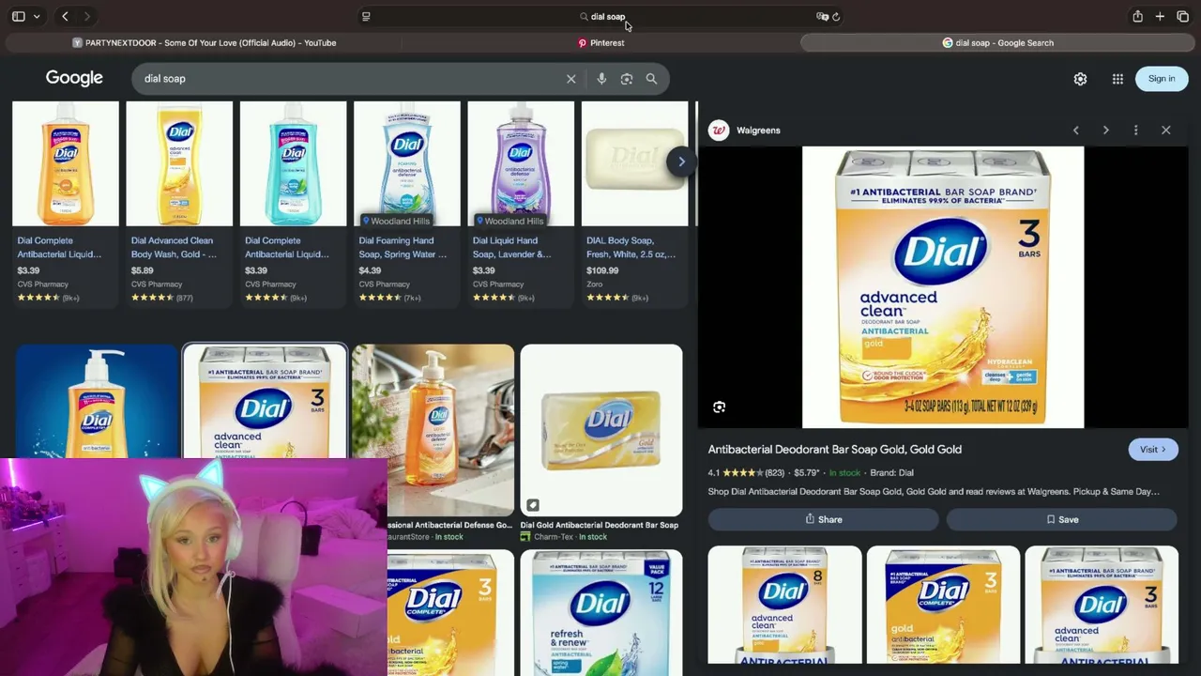Go back to the previous page
This screenshot has height=676, width=1201.
[65, 16]
